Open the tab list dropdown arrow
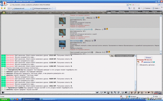This screenshot has width=163, height=101. pyautogui.click(x=11, y=8)
